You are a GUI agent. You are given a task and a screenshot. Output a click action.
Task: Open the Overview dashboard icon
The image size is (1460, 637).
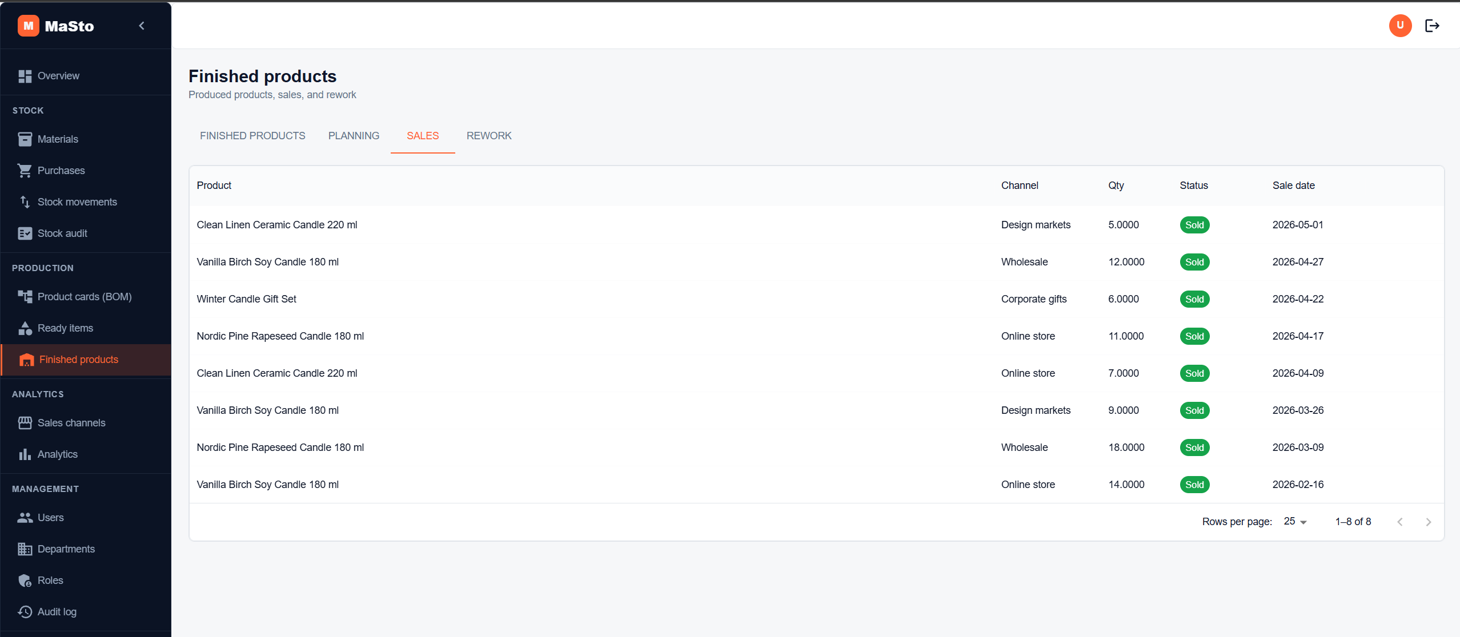click(x=25, y=76)
